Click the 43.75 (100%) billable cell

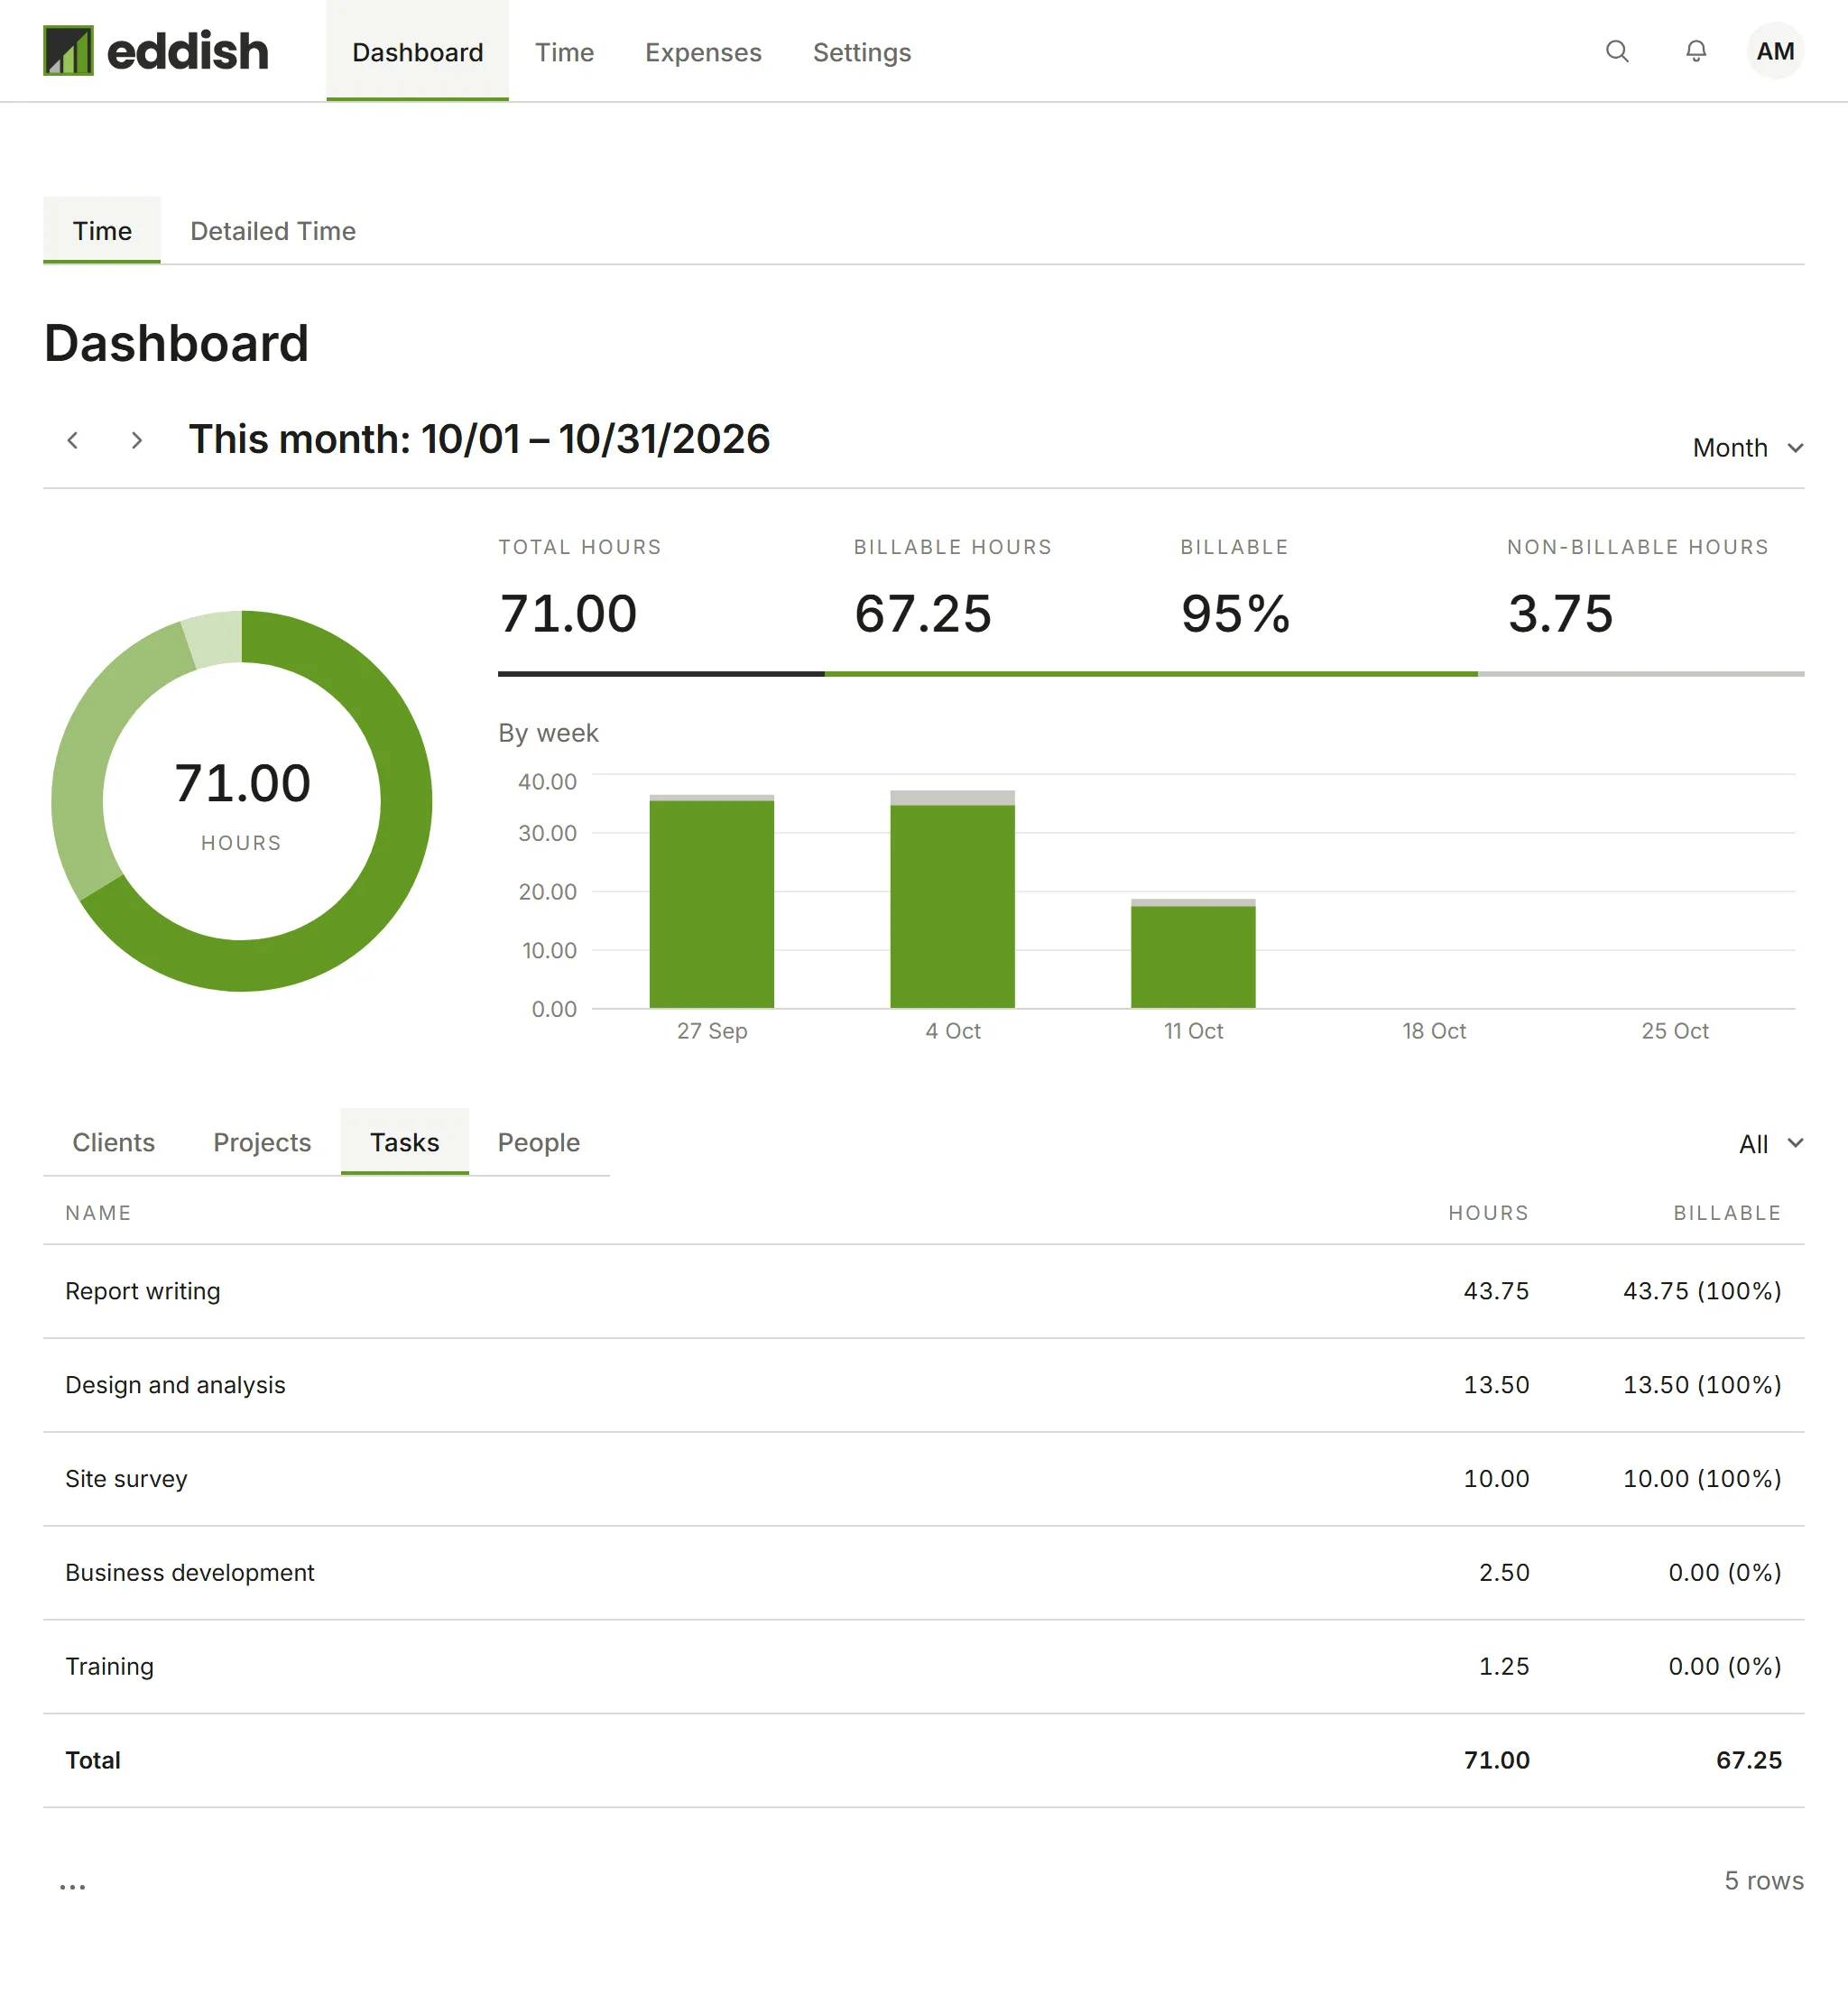1702,1291
